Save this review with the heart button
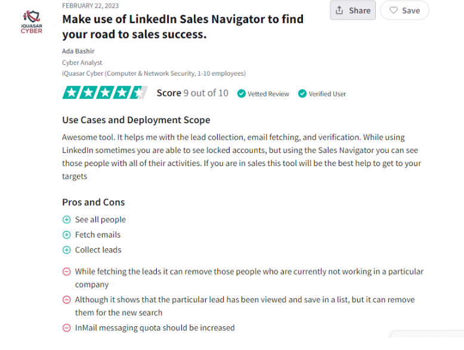Viewport: 464px width, 350px height. coord(404,10)
